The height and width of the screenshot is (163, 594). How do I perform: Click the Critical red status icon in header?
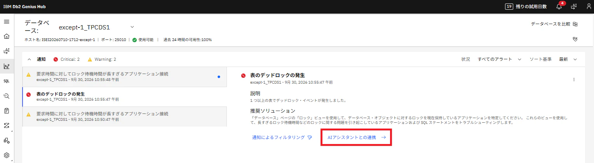click(56, 59)
